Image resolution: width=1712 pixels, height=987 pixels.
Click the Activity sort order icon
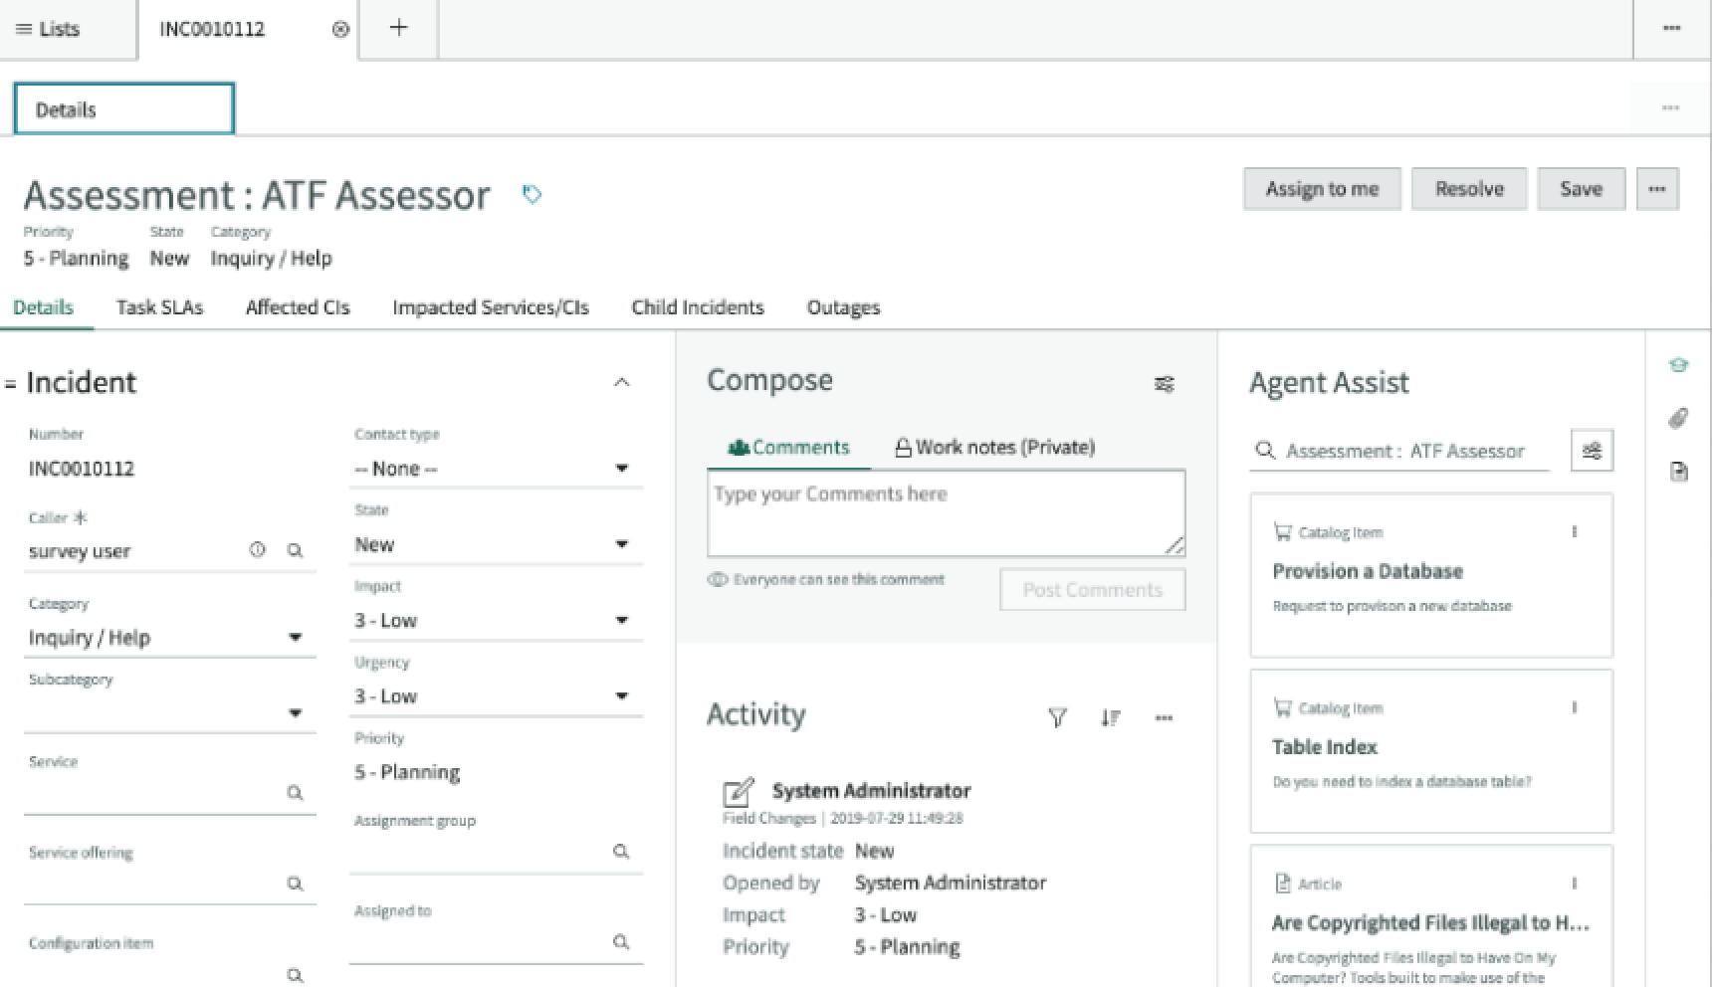[1111, 717]
